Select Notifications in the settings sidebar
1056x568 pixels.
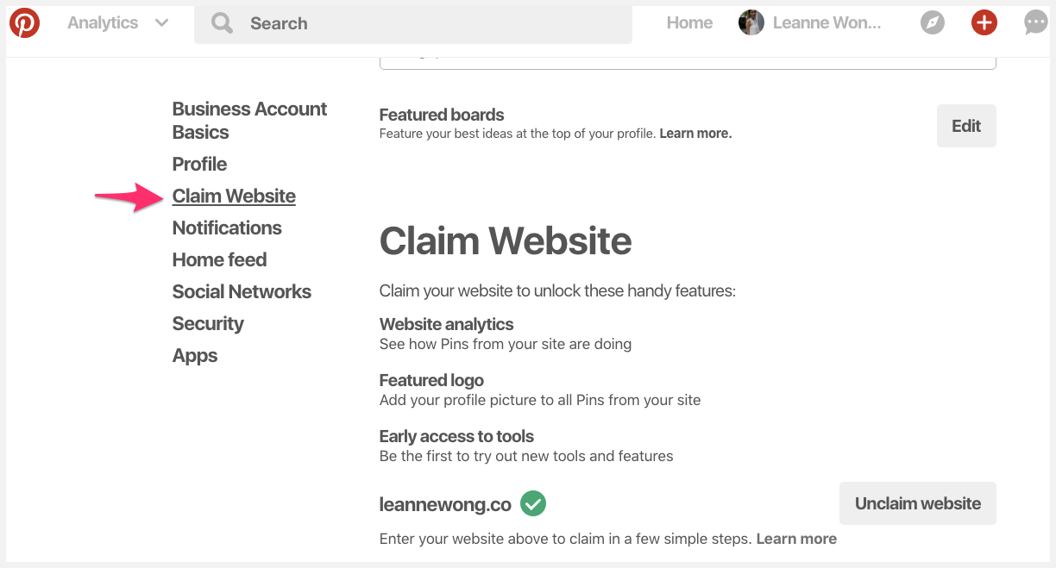click(226, 228)
